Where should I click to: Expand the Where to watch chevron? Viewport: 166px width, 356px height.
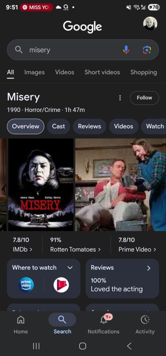point(70,268)
